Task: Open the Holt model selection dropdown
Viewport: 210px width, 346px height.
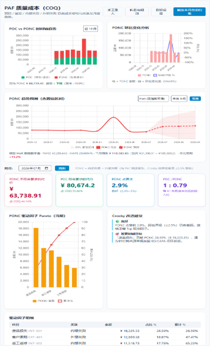Action: click(153, 98)
